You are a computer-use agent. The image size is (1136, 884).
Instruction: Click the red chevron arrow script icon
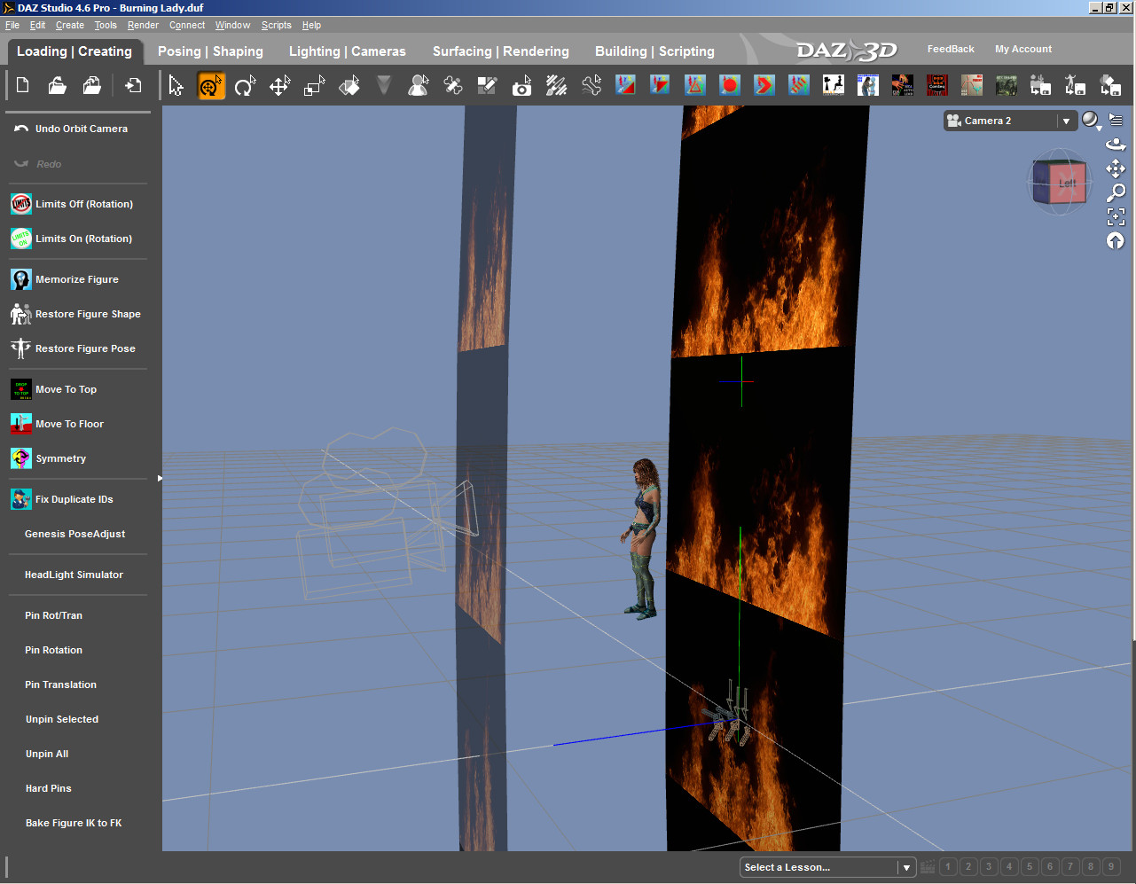pos(764,85)
